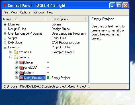The width and height of the screenshot is (135, 105).
Task: Expand the Design Rules tree node
Action: point(5,29)
